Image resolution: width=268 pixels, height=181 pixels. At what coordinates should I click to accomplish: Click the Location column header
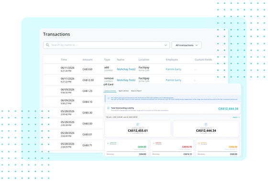[144, 60]
